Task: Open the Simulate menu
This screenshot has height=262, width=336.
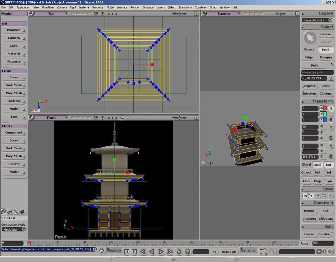Action: [x=148, y=7]
